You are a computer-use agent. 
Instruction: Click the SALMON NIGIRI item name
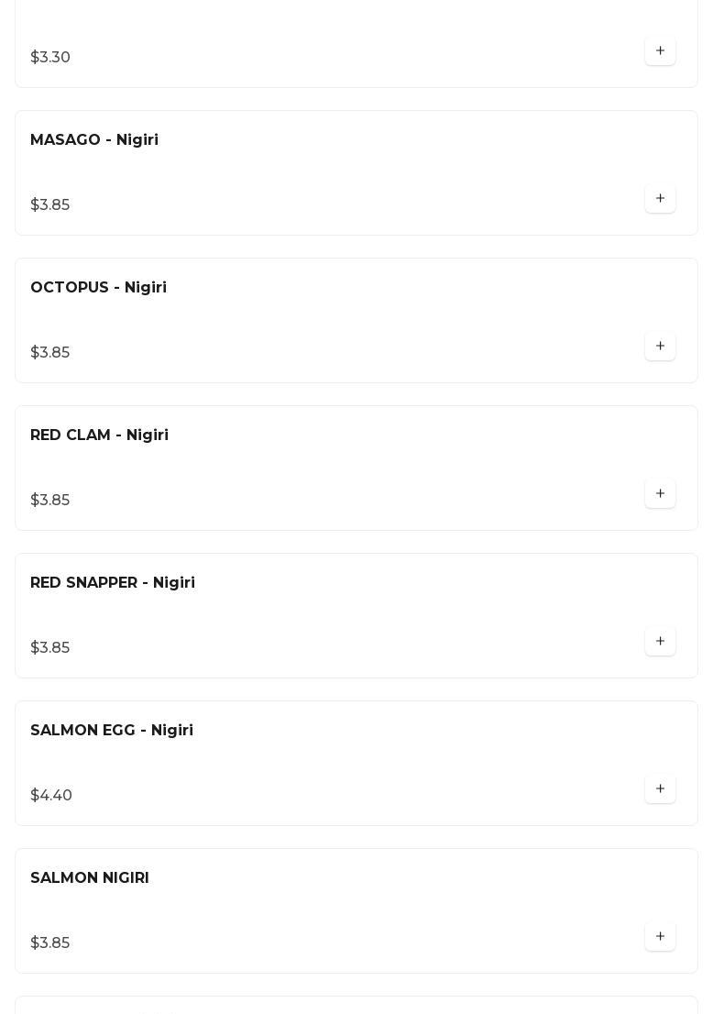pyautogui.click(x=90, y=878)
